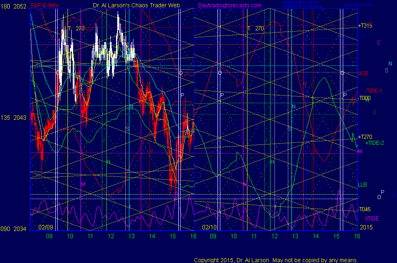Click the 2015 year label
Image resolution: width=397 pixels, height=263 pixels.
pyautogui.click(x=366, y=227)
